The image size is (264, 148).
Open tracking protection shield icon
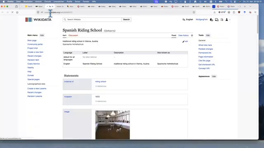38,12
